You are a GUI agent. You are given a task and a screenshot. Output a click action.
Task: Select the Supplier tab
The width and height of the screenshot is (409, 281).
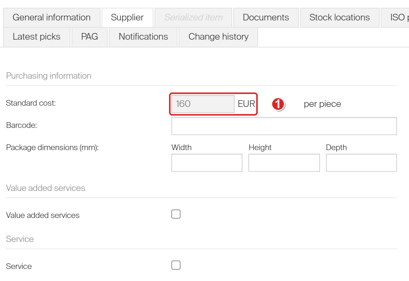(x=127, y=17)
